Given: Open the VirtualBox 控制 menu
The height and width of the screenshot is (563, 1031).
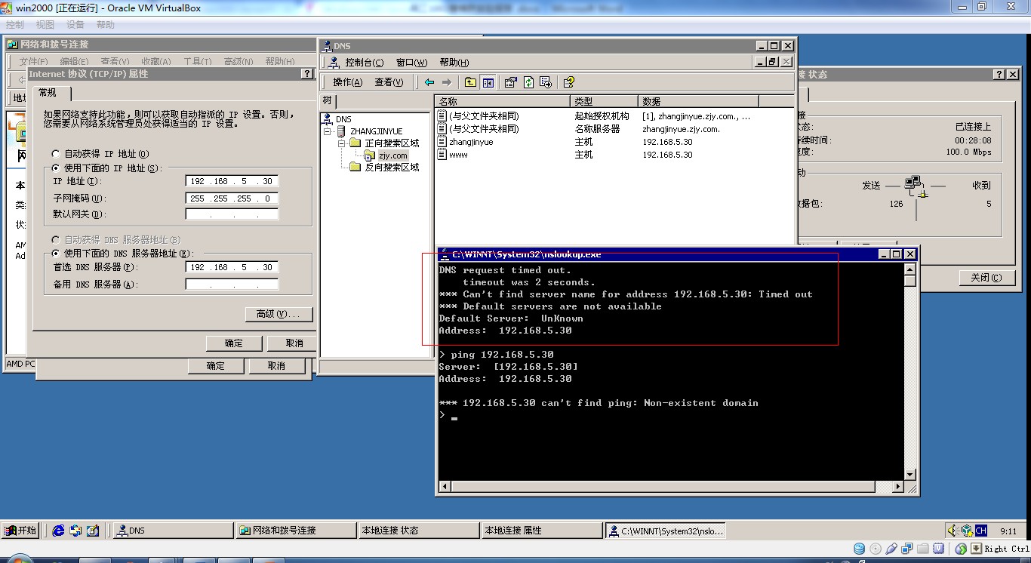Looking at the screenshot, I should click(15, 25).
